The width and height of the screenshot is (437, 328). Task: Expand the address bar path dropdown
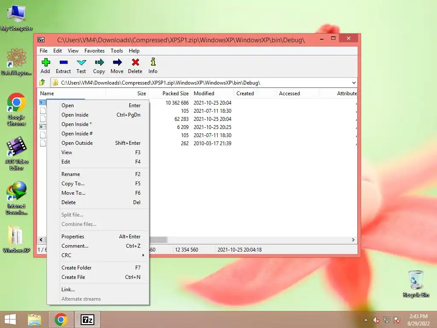[x=354, y=83]
